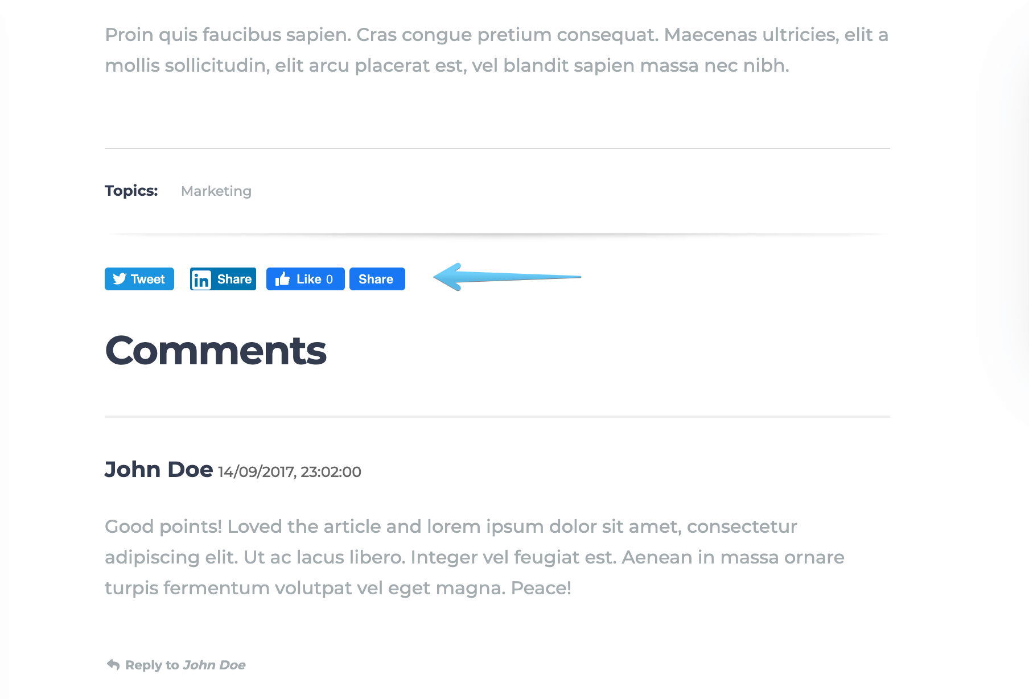Click the reply arrow icon next to Reply
Image resolution: width=1029 pixels, height=699 pixels.
click(113, 663)
